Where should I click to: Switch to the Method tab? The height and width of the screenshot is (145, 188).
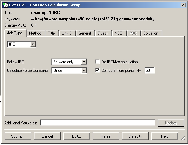click(x=36, y=33)
